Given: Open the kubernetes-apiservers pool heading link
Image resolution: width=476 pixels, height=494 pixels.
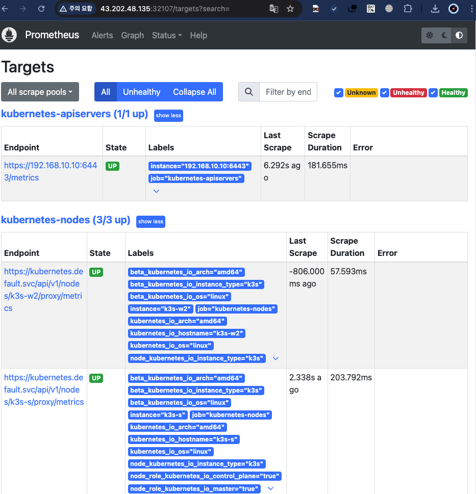Looking at the screenshot, I should point(74,114).
